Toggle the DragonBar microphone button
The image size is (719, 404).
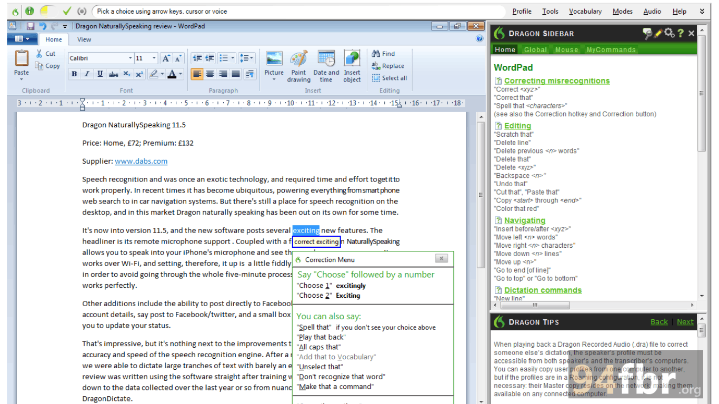(29, 11)
